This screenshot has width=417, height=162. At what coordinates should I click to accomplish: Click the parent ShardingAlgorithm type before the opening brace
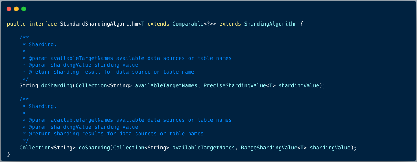[x=271, y=24]
